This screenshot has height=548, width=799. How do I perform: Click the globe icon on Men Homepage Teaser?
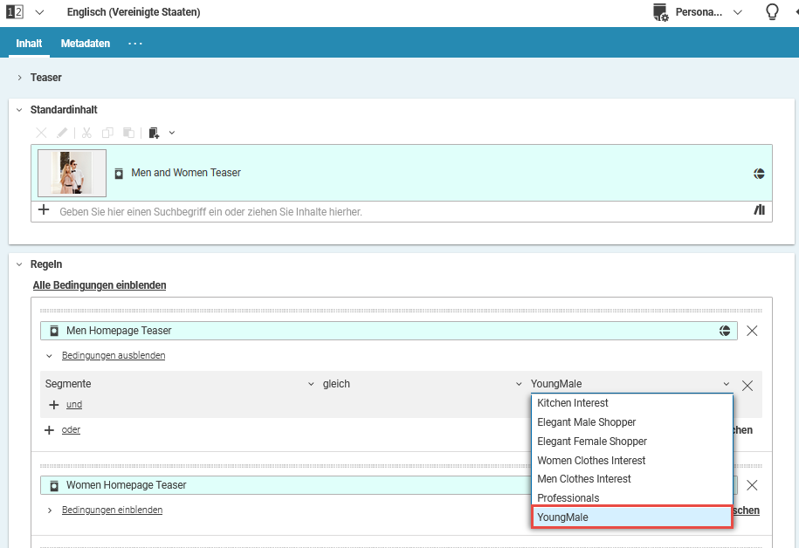pyautogui.click(x=725, y=331)
